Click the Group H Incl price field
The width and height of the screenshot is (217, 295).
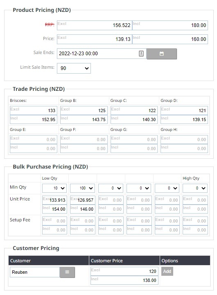point(184,149)
